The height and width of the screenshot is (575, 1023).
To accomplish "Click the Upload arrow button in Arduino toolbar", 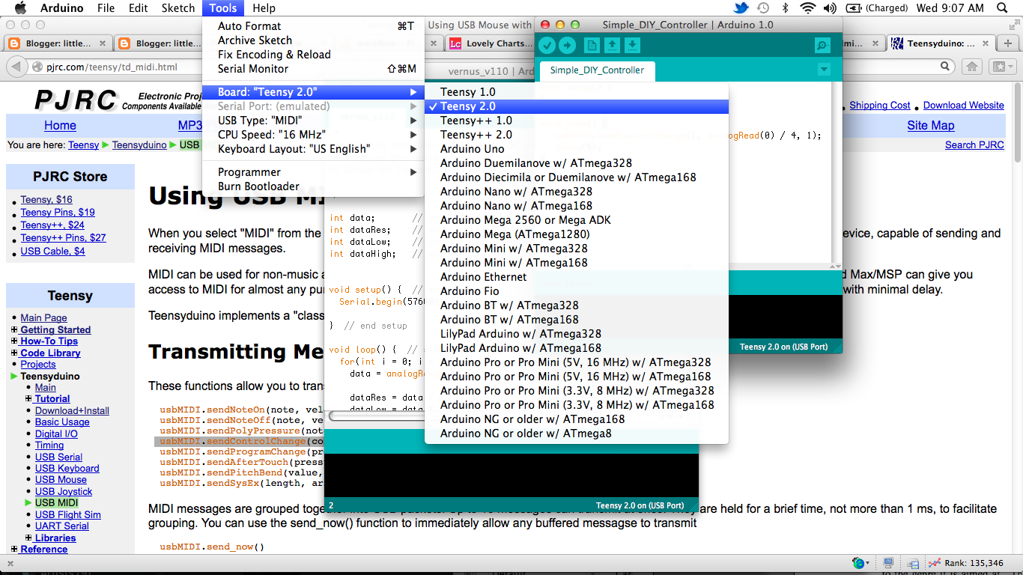I will pyautogui.click(x=567, y=46).
